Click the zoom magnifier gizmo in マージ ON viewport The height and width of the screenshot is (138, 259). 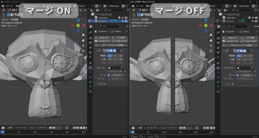click(83, 35)
